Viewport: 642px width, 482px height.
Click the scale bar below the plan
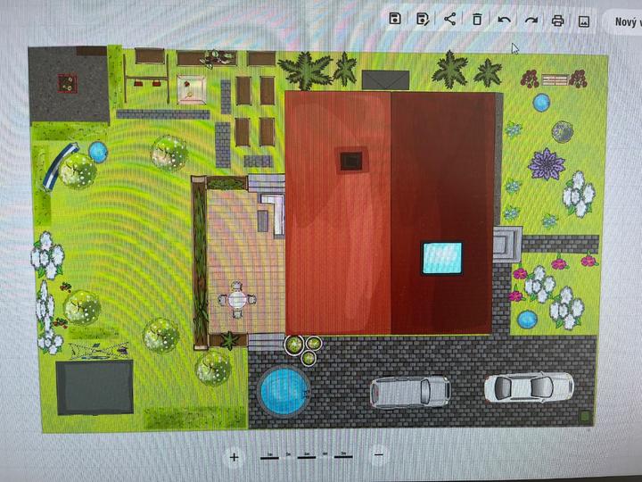pos(306,456)
